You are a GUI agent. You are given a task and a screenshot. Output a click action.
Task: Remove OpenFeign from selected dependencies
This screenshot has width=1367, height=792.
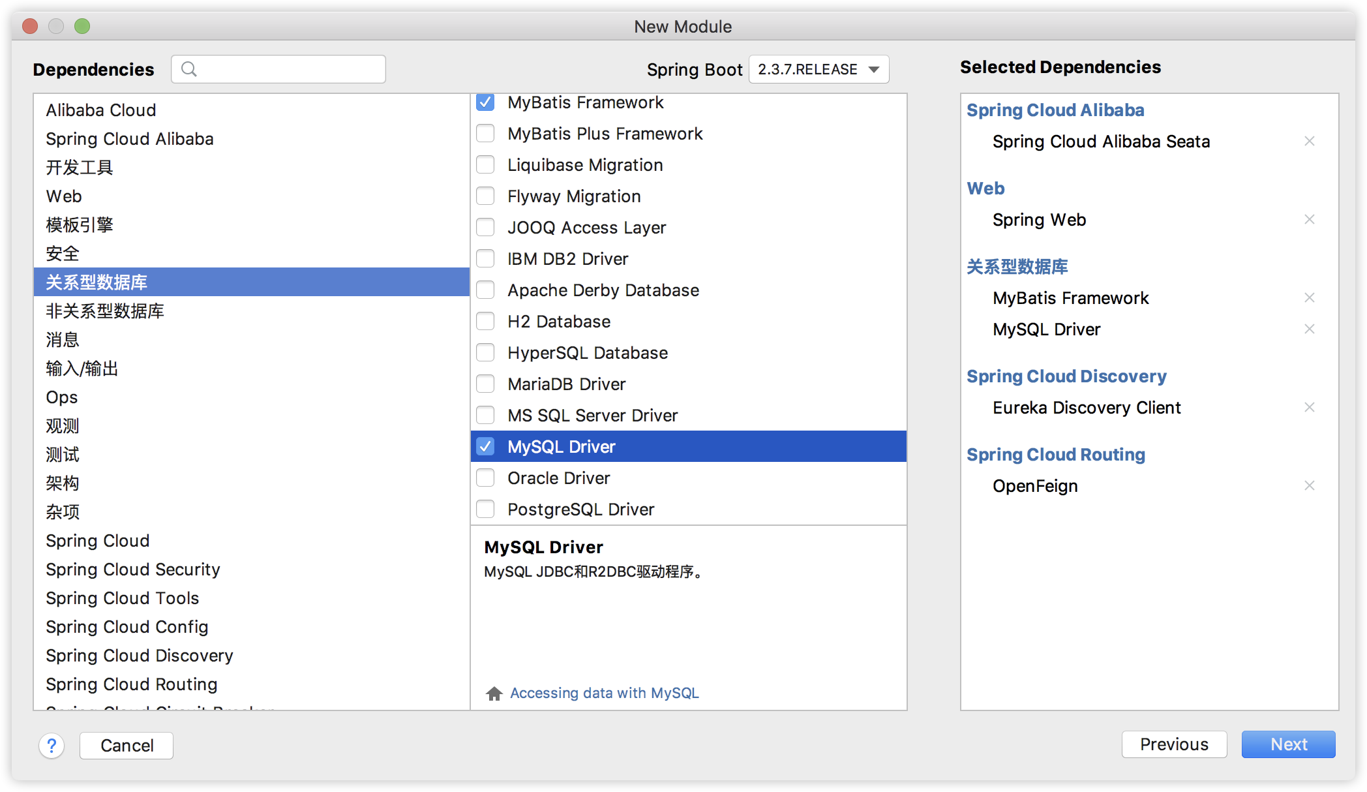pos(1309,485)
